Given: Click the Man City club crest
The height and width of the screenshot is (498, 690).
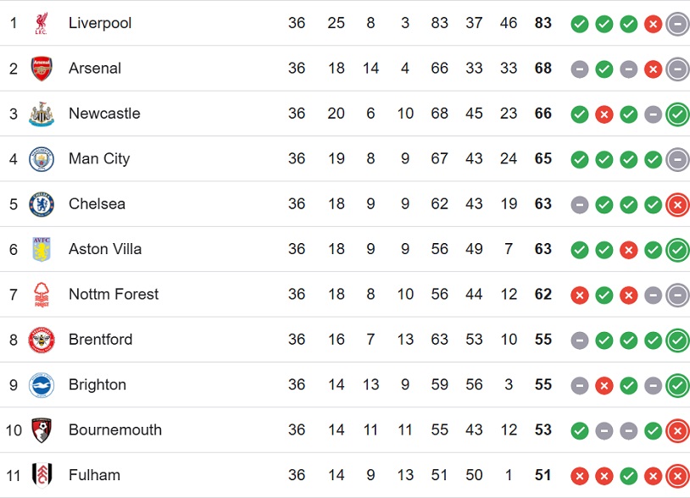Looking at the screenshot, I should tap(42, 159).
